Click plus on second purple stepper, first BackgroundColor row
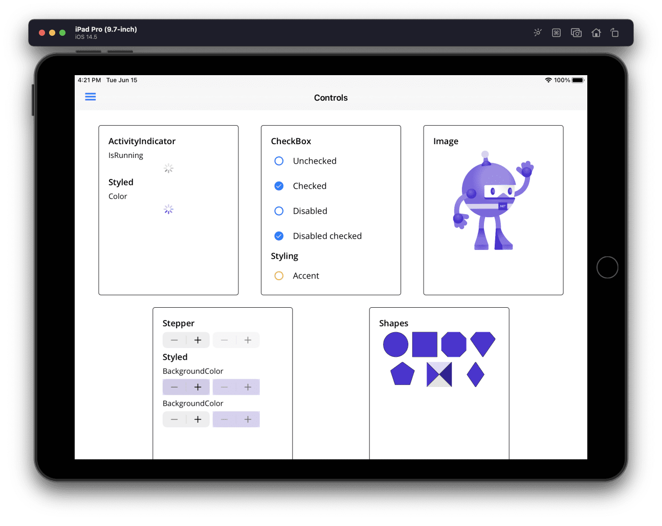Viewport: 662px width, 526px height. coord(248,387)
